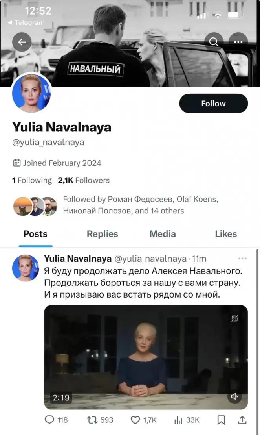Open the three-dot profile options menu
This screenshot has height=435, width=260.
point(238,42)
